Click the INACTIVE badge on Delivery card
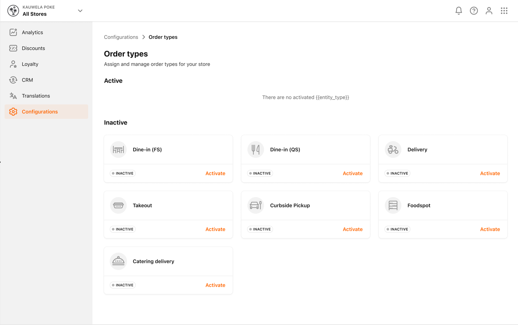518x325 pixels. [397, 173]
